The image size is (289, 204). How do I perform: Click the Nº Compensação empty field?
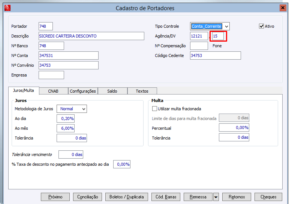click(199, 46)
